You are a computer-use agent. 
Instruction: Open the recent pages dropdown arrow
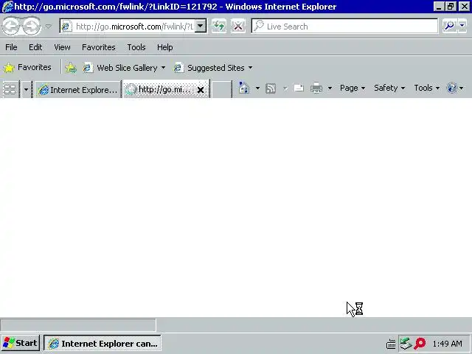coord(48,27)
